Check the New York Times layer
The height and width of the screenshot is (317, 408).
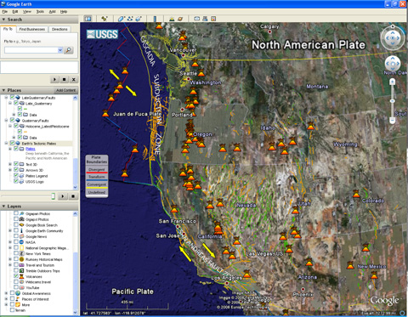coord(16,253)
